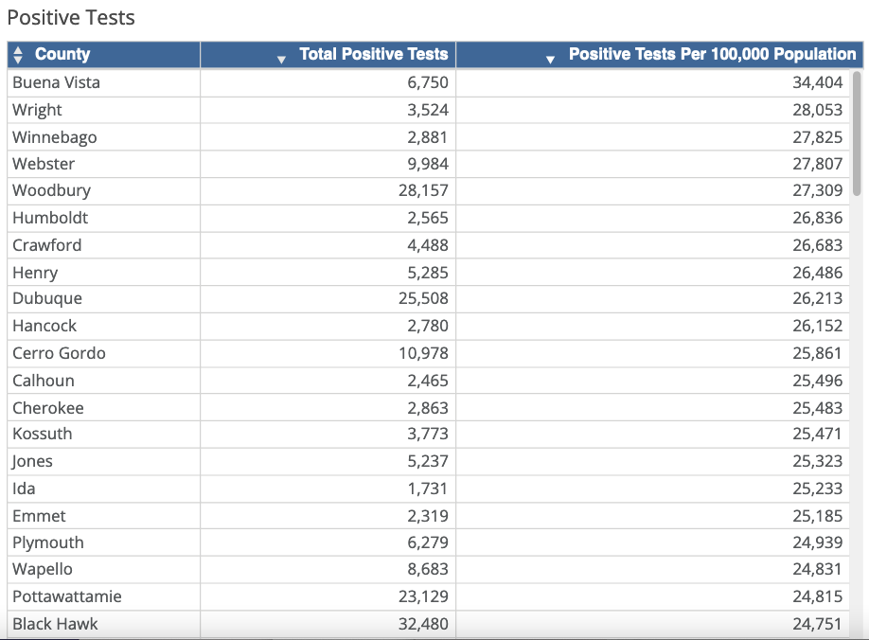Select Kossuth's 3,773 total tests cell
Image resolution: width=869 pixels, height=640 pixels.
click(x=328, y=434)
